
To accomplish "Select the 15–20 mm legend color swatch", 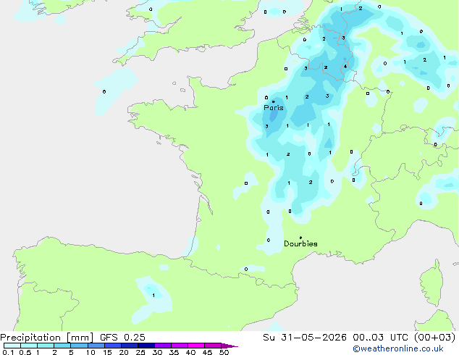I will point(113,346).
